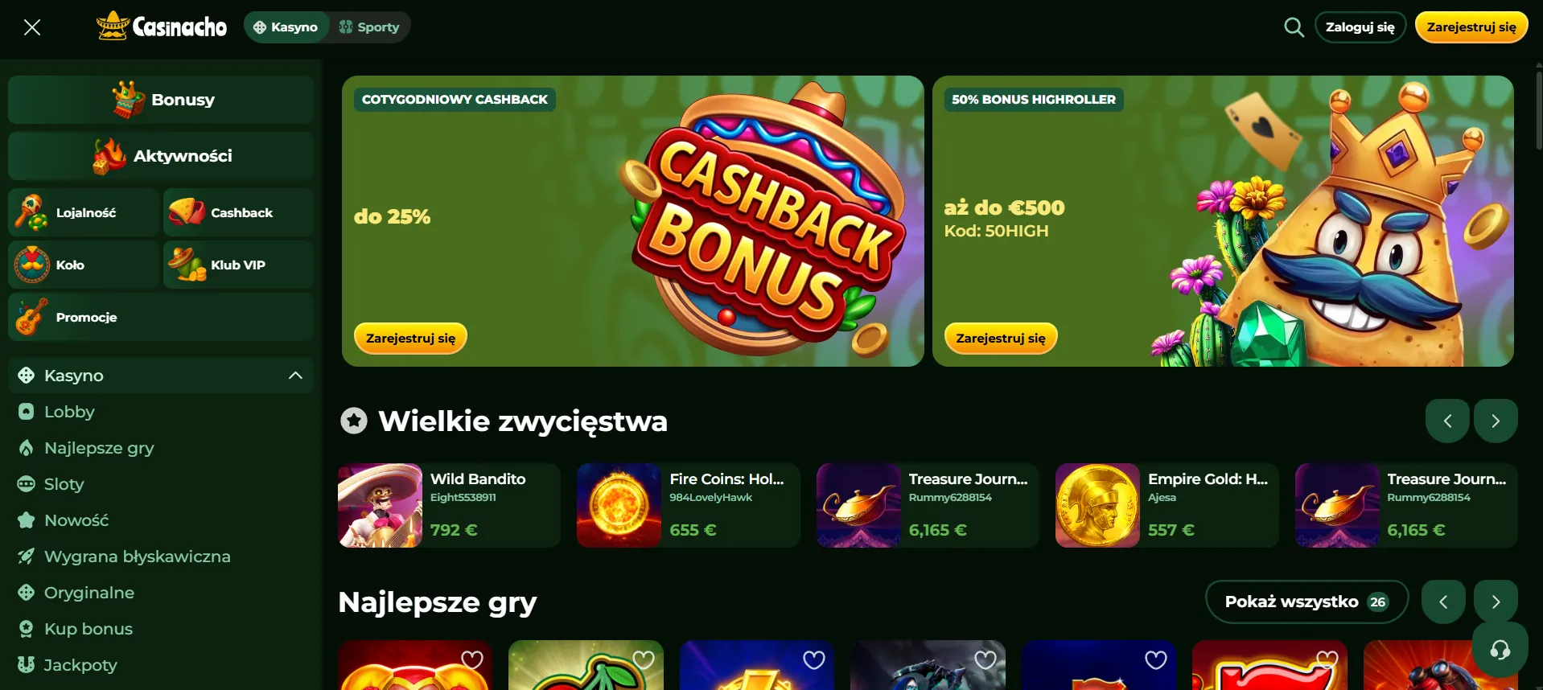Click Pokaż wszystko 26 button
This screenshot has height=690, width=1543.
tap(1306, 602)
